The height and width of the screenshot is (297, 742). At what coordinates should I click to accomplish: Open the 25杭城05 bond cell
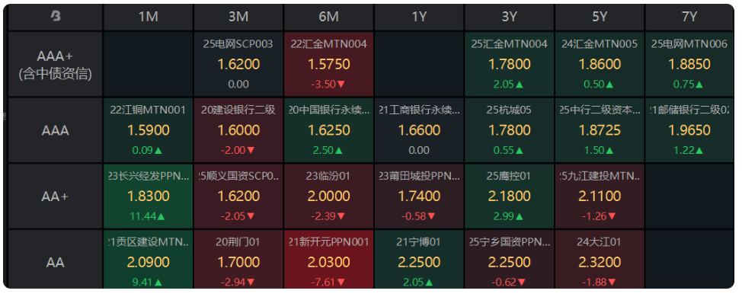[x=509, y=130]
